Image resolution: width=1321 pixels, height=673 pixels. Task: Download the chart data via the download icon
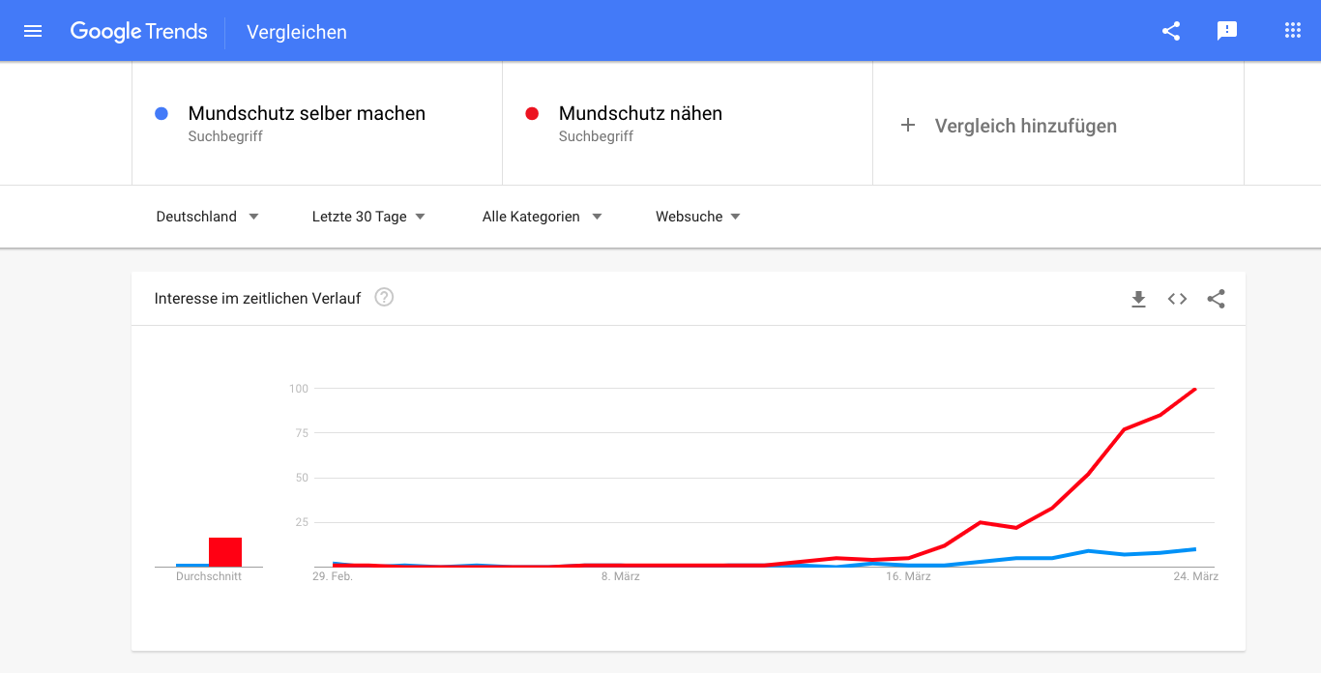coord(1138,299)
